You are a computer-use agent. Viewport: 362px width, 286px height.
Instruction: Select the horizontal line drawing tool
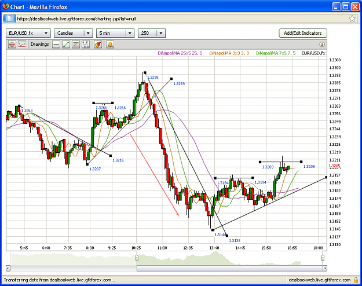(x=56, y=45)
